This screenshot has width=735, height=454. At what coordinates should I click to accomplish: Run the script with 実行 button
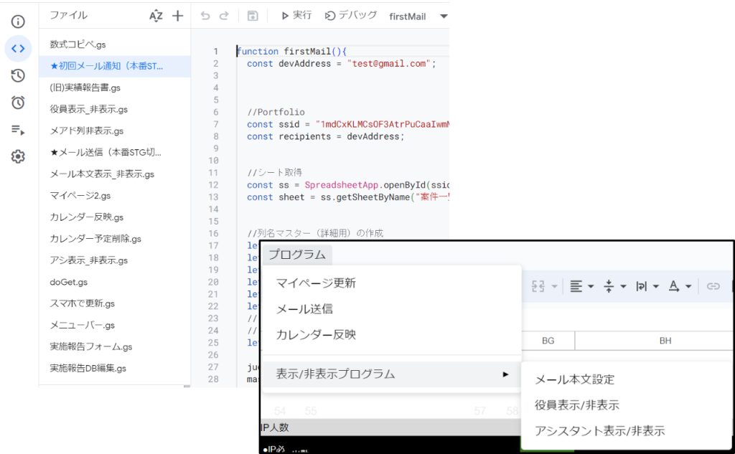[296, 16]
